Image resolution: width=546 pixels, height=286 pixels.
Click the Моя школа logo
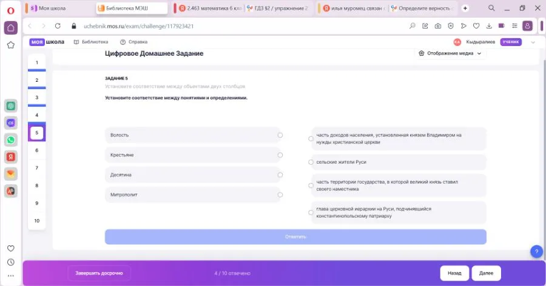coord(47,42)
